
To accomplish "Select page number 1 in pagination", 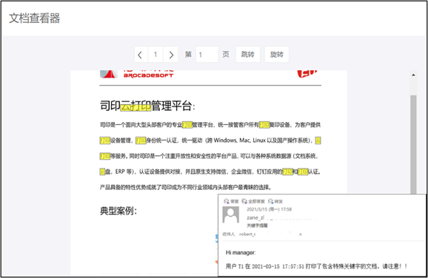I will click(156, 55).
